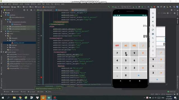Click the emulator sidebar back triangle
The width and height of the screenshot is (179, 100).
[x=153, y=42]
